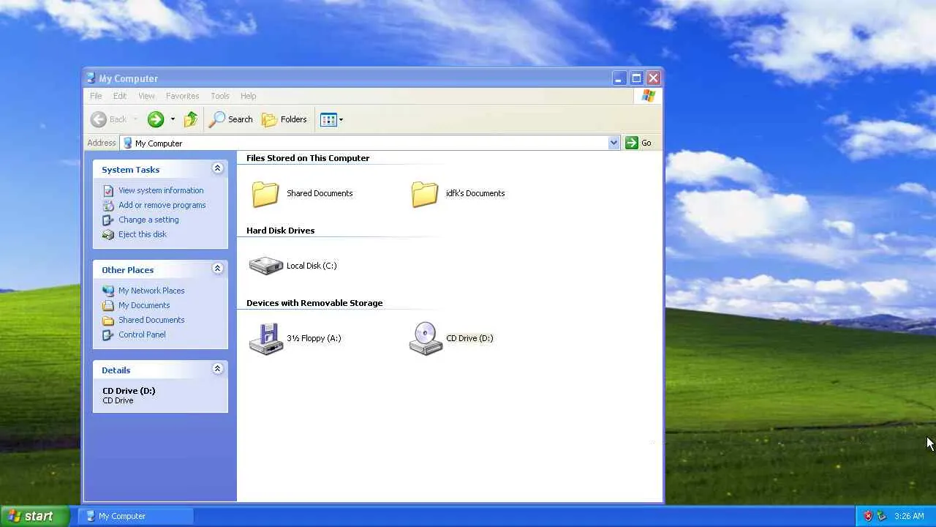Click the Views toolbar icon

coord(328,119)
